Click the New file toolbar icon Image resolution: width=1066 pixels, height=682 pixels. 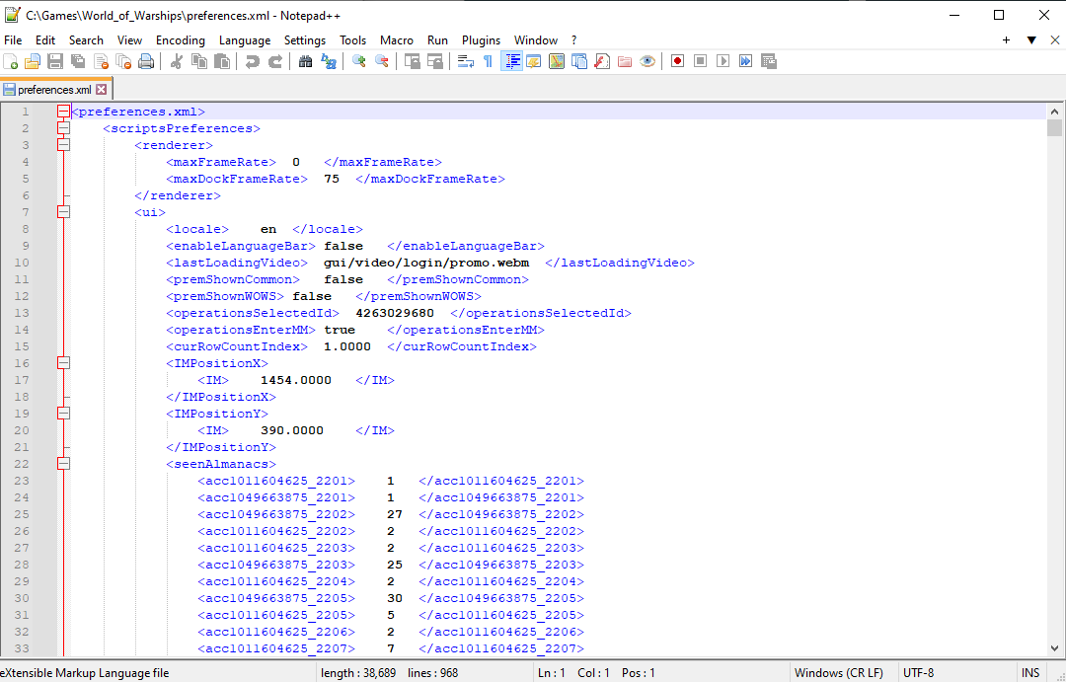(11, 61)
